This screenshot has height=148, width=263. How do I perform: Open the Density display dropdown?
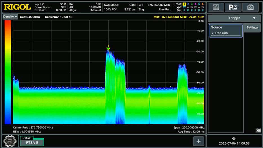(10, 17)
